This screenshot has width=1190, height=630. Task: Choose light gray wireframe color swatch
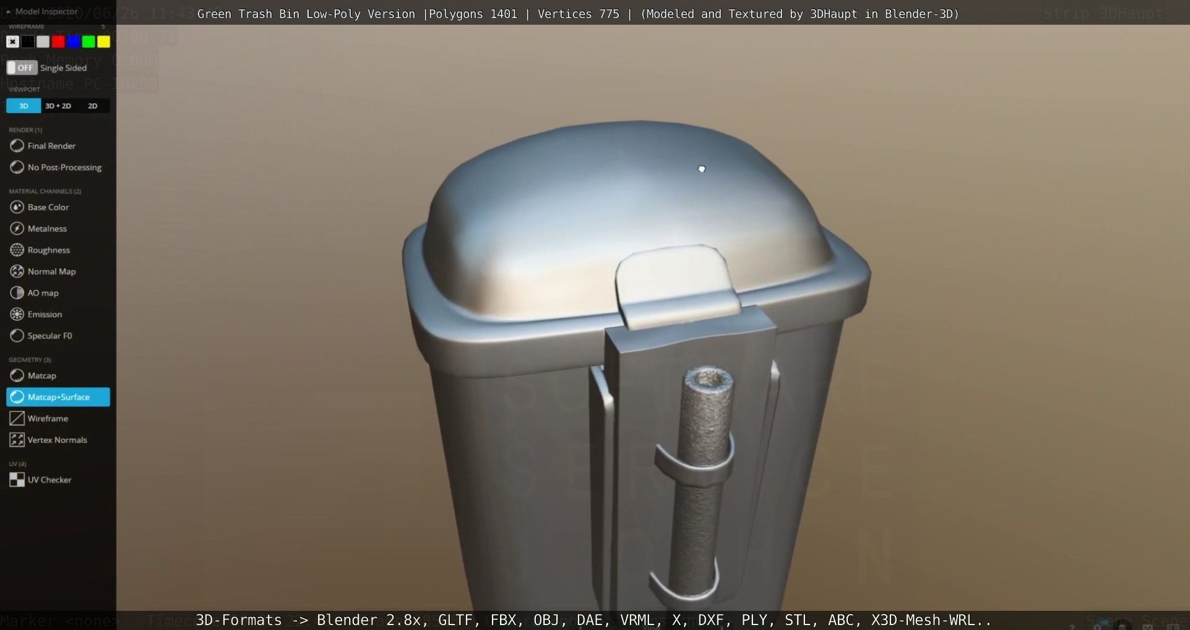tap(43, 41)
